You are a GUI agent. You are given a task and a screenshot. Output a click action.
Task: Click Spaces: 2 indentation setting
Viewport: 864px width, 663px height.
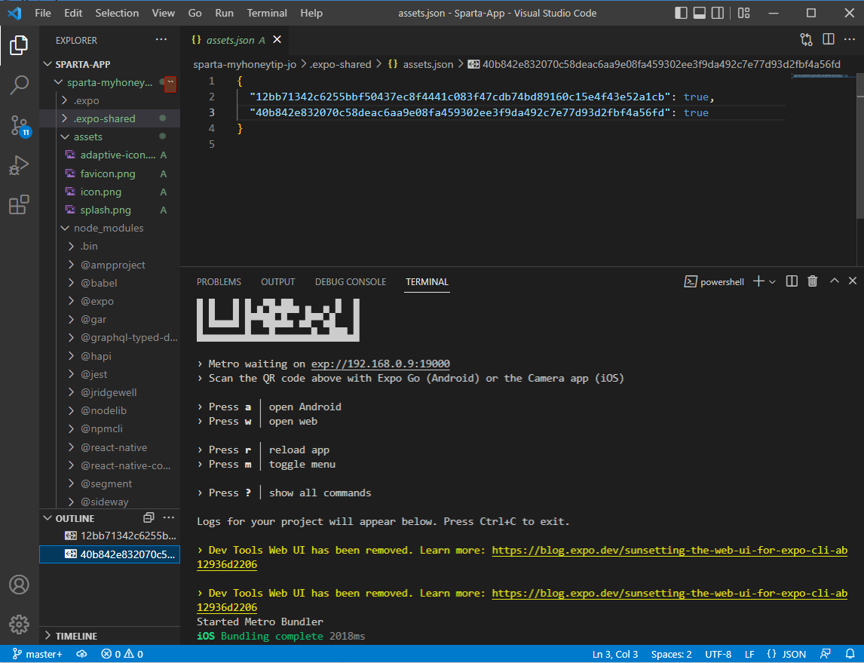[671, 654]
